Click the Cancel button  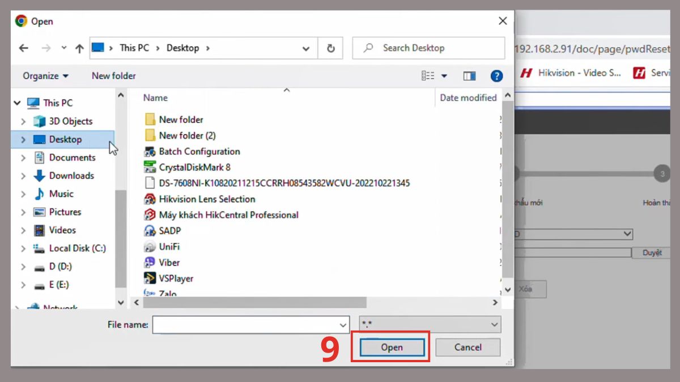pyautogui.click(x=468, y=347)
